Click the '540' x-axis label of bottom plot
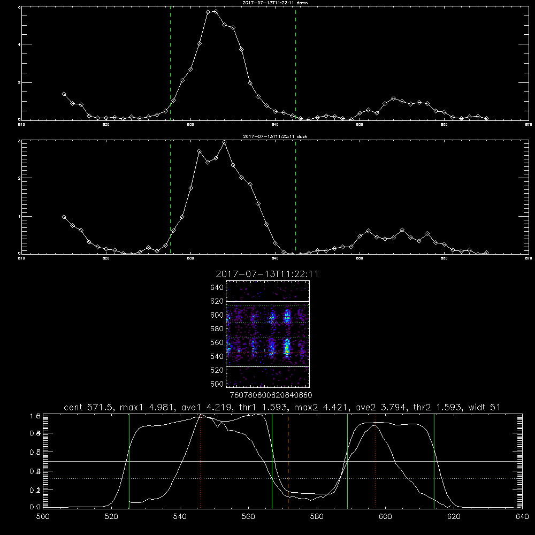Image resolution: width=535 pixels, height=535 pixels. click(x=180, y=517)
